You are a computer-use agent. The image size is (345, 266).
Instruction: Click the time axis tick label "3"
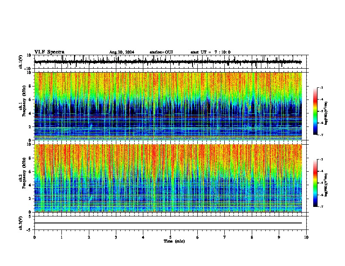[x=116, y=237]
